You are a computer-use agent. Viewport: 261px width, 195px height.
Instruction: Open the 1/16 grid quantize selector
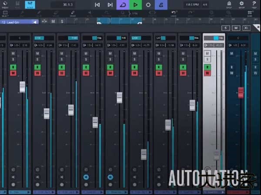(x=134, y=13)
